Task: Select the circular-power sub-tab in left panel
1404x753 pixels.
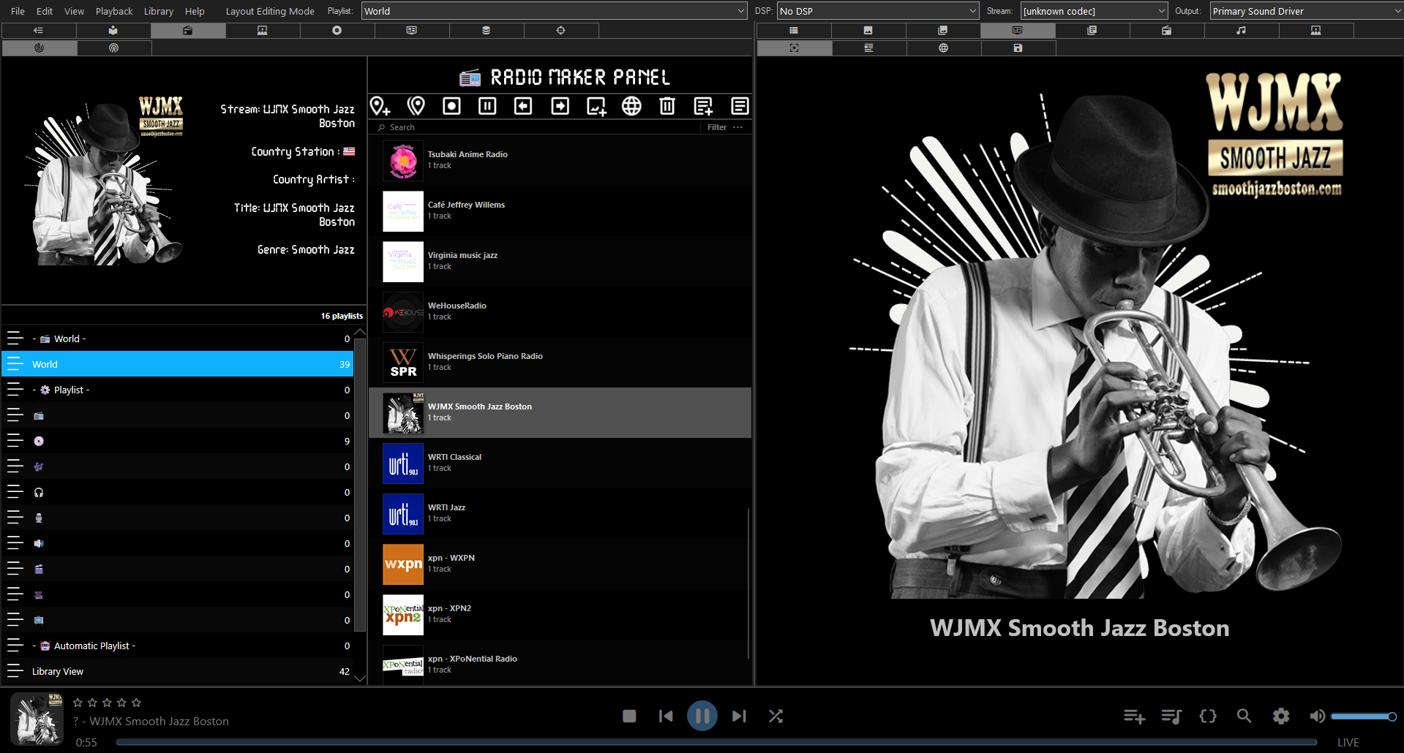Action: click(40, 48)
